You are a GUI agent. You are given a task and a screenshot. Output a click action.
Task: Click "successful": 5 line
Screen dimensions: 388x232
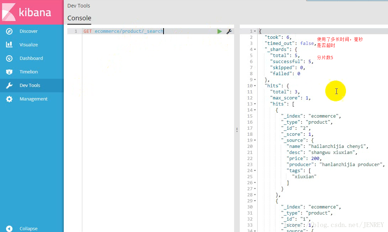coord(292,61)
